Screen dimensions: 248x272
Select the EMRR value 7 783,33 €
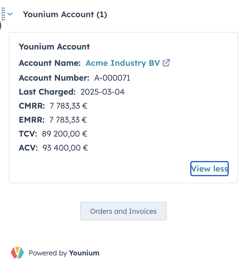[68, 120]
